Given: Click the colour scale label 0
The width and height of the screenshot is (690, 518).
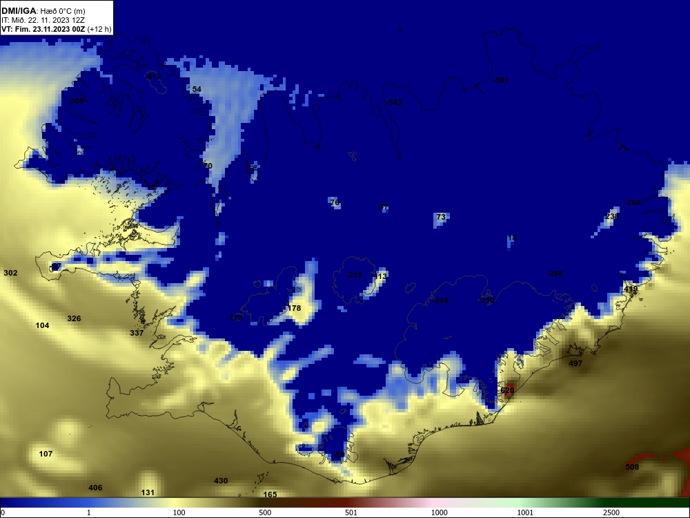Looking at the screenshot, I should (x=3, y=512).
